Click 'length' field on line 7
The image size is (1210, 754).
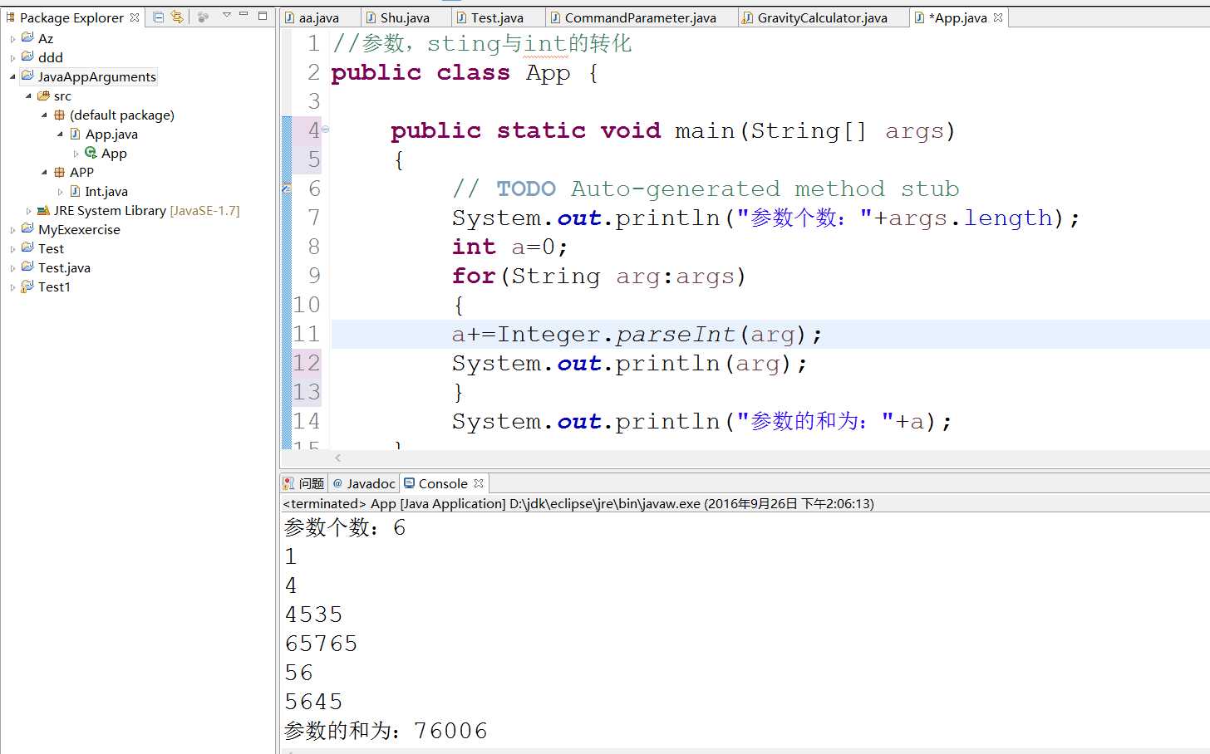coord(1008,218)
